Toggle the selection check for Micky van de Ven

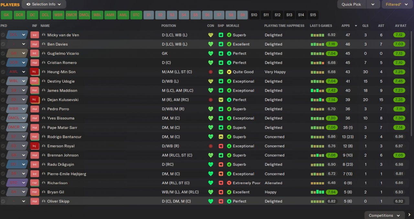point(3,35)
